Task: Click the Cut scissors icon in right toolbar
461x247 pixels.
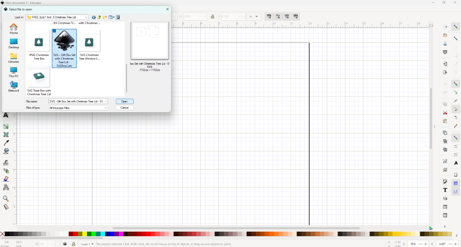Action: [x=445, y=112]
